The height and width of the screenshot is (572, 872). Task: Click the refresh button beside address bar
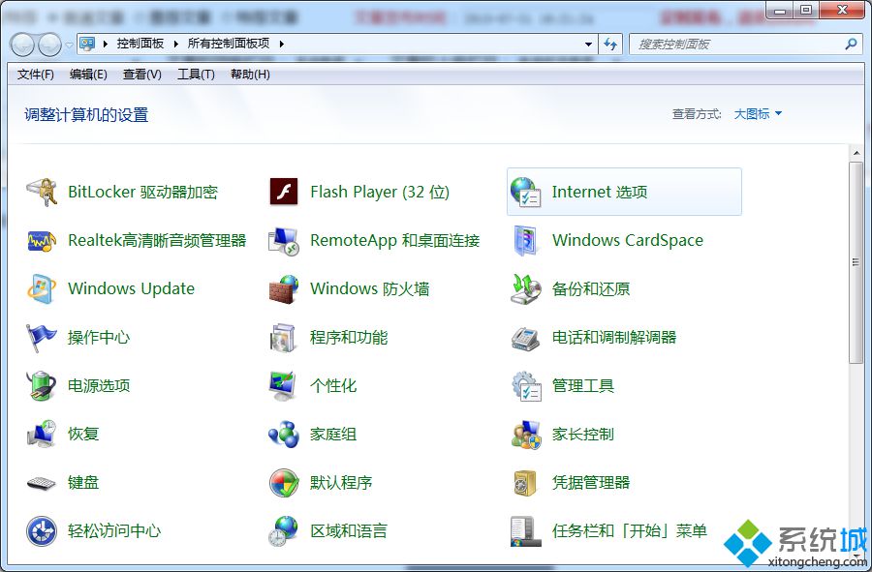(610, 44)
